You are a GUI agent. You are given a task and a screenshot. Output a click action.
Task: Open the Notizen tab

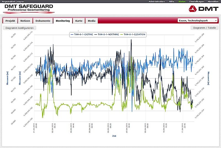[26, 21]
